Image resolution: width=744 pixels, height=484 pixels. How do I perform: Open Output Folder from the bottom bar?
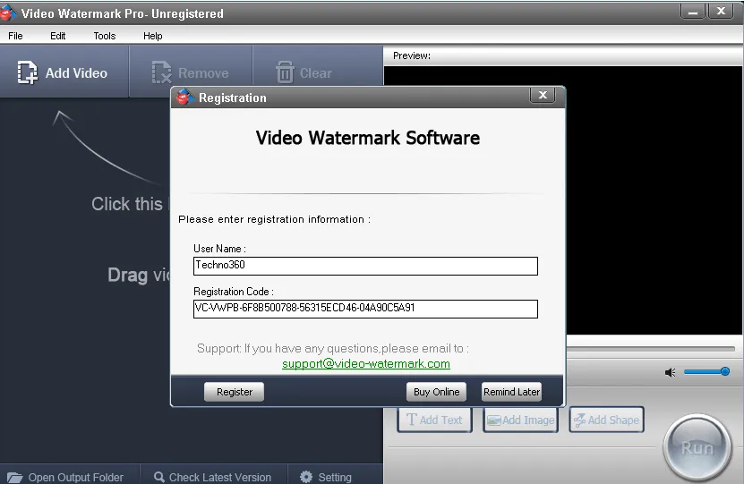point(64,477)
